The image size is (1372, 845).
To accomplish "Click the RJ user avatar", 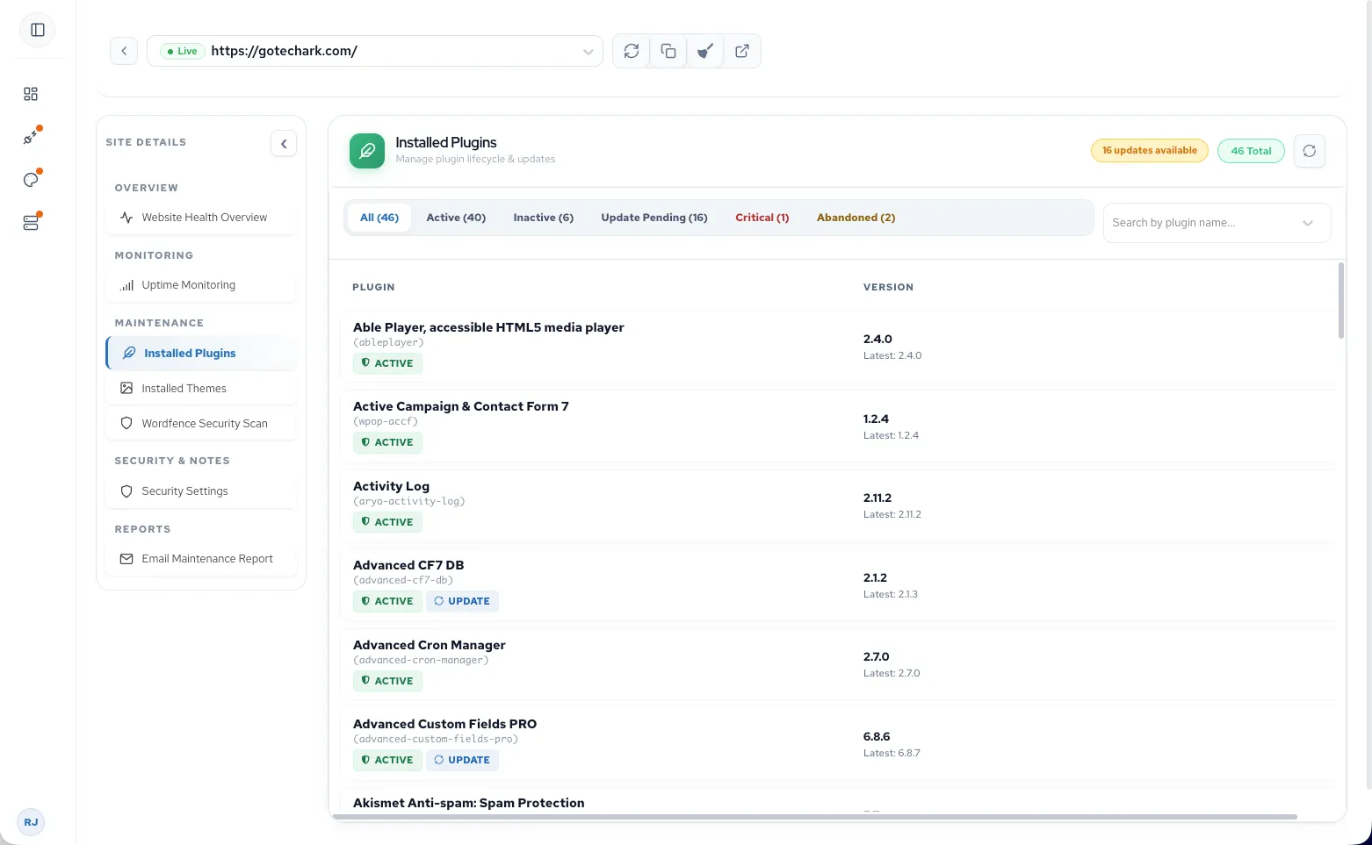I will [x=31, y=822].
